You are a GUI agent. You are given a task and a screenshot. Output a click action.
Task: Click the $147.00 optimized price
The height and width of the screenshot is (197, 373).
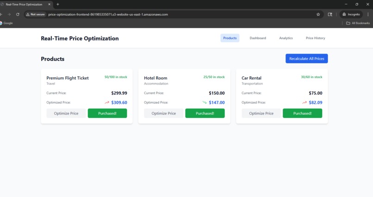(x=217, y=103)
